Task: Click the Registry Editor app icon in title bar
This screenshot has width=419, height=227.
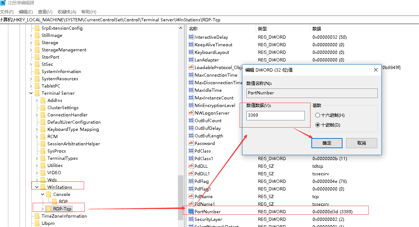Action: (x=3, y=3)
